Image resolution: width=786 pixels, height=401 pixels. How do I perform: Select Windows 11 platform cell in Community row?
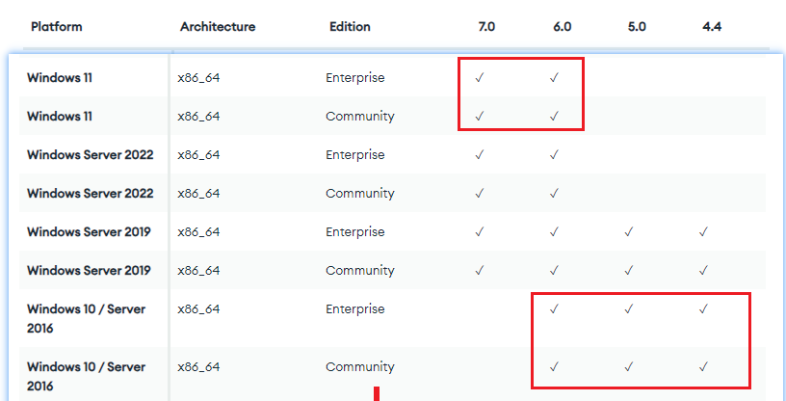pos(60,117)
